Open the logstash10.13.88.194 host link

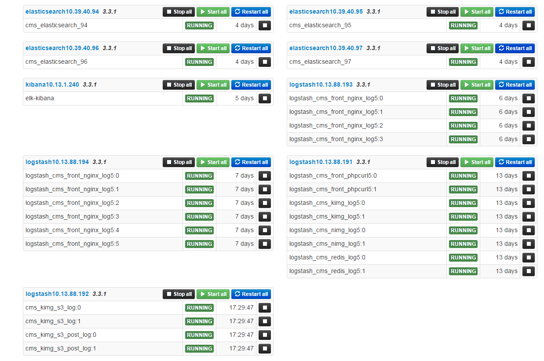57,162
